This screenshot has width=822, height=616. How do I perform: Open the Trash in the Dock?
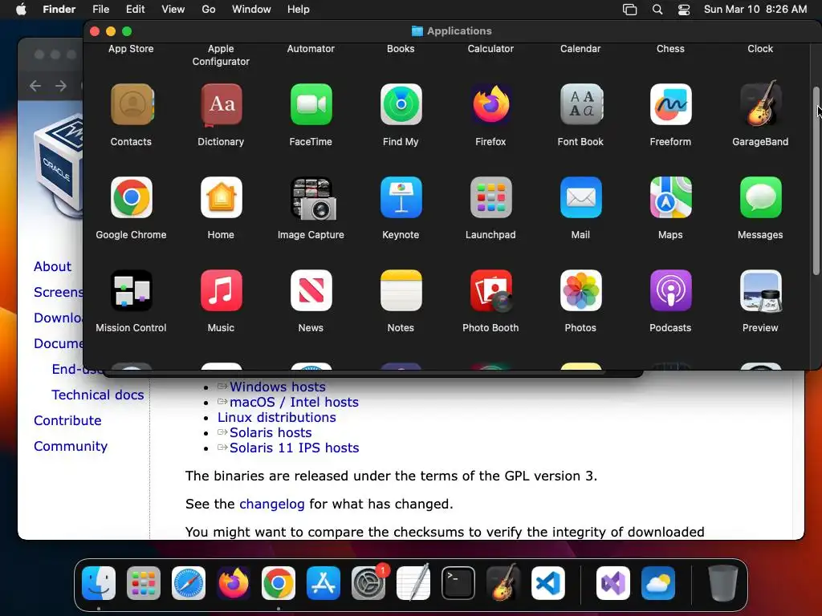click(x=723, y=583)
